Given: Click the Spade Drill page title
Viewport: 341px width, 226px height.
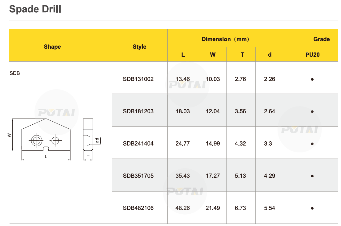Looking at the screenshot, I should 35,9.
